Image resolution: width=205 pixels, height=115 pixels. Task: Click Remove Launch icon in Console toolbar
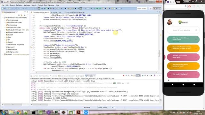pos(126,76)
